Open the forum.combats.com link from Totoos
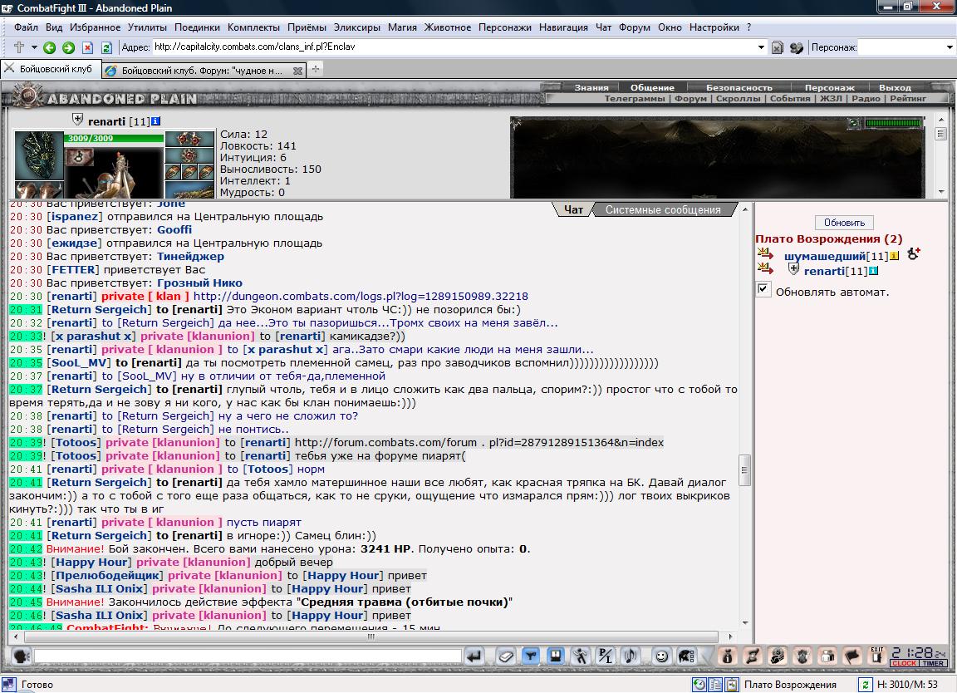 (x=479, y=443)
